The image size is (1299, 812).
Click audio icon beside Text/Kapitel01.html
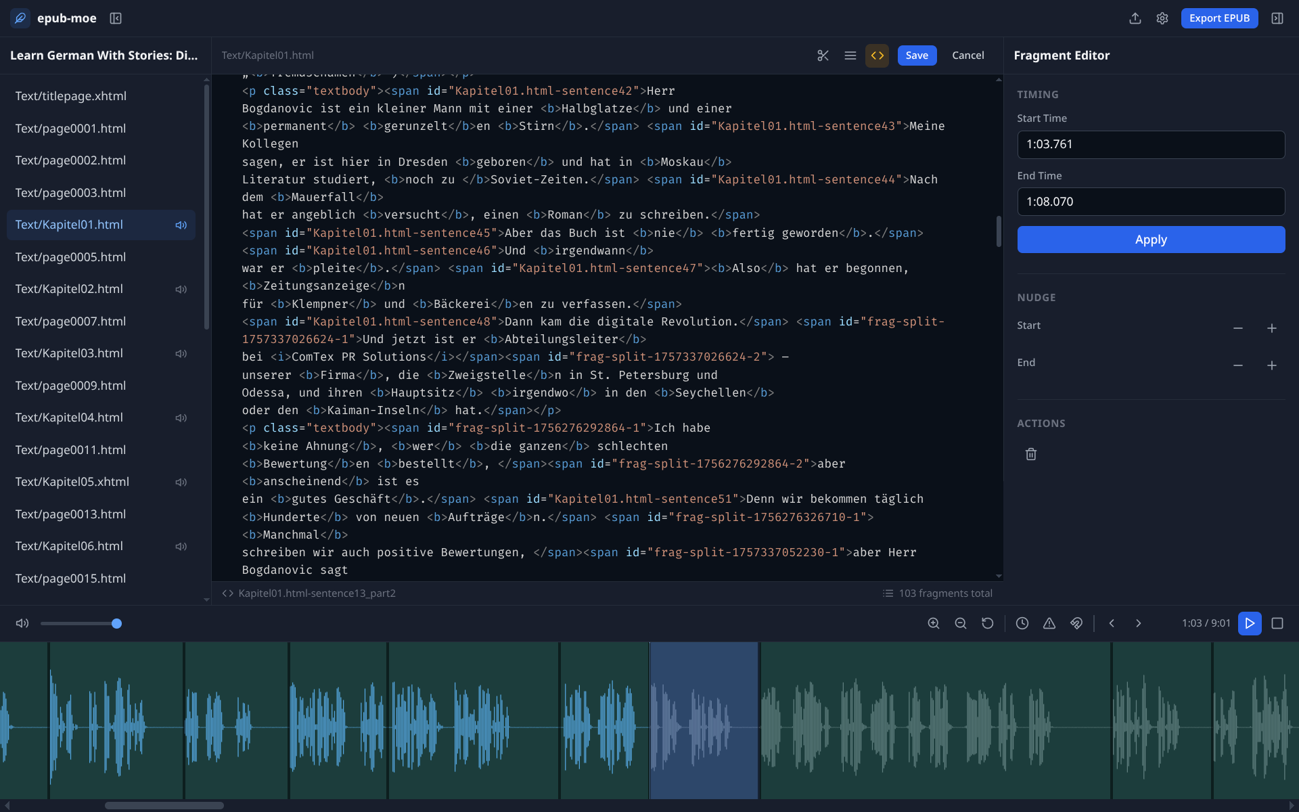tap(181, 225)
